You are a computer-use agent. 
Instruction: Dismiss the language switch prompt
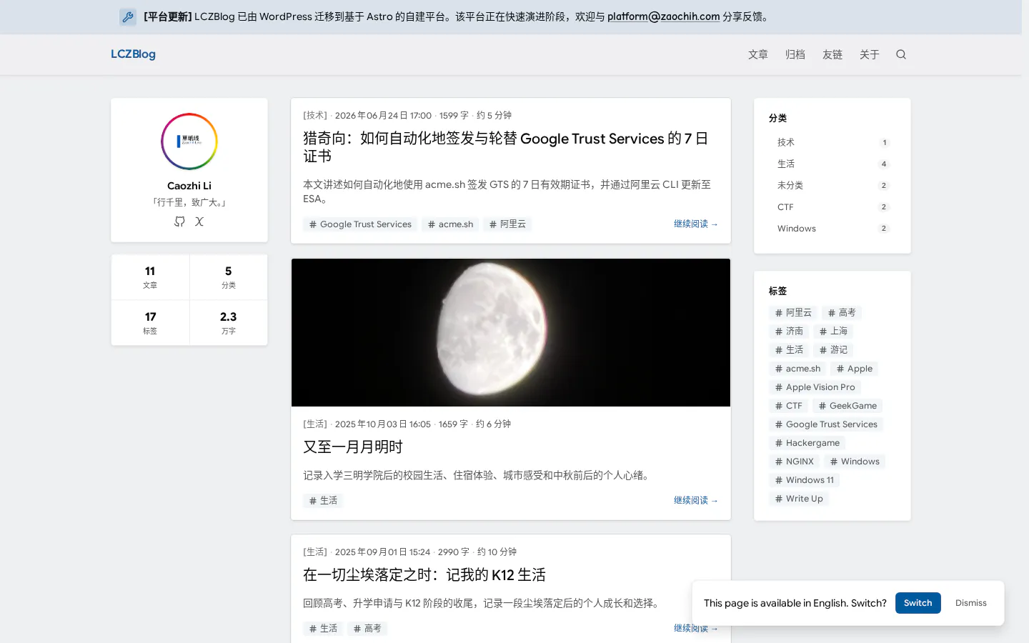point(971,603)
